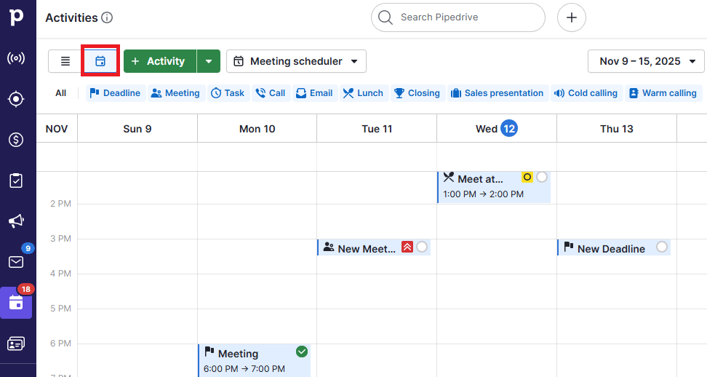707x377 pixels.
Task: Open Leads target icon in sidebar
Action: click(x=16, y=99)
